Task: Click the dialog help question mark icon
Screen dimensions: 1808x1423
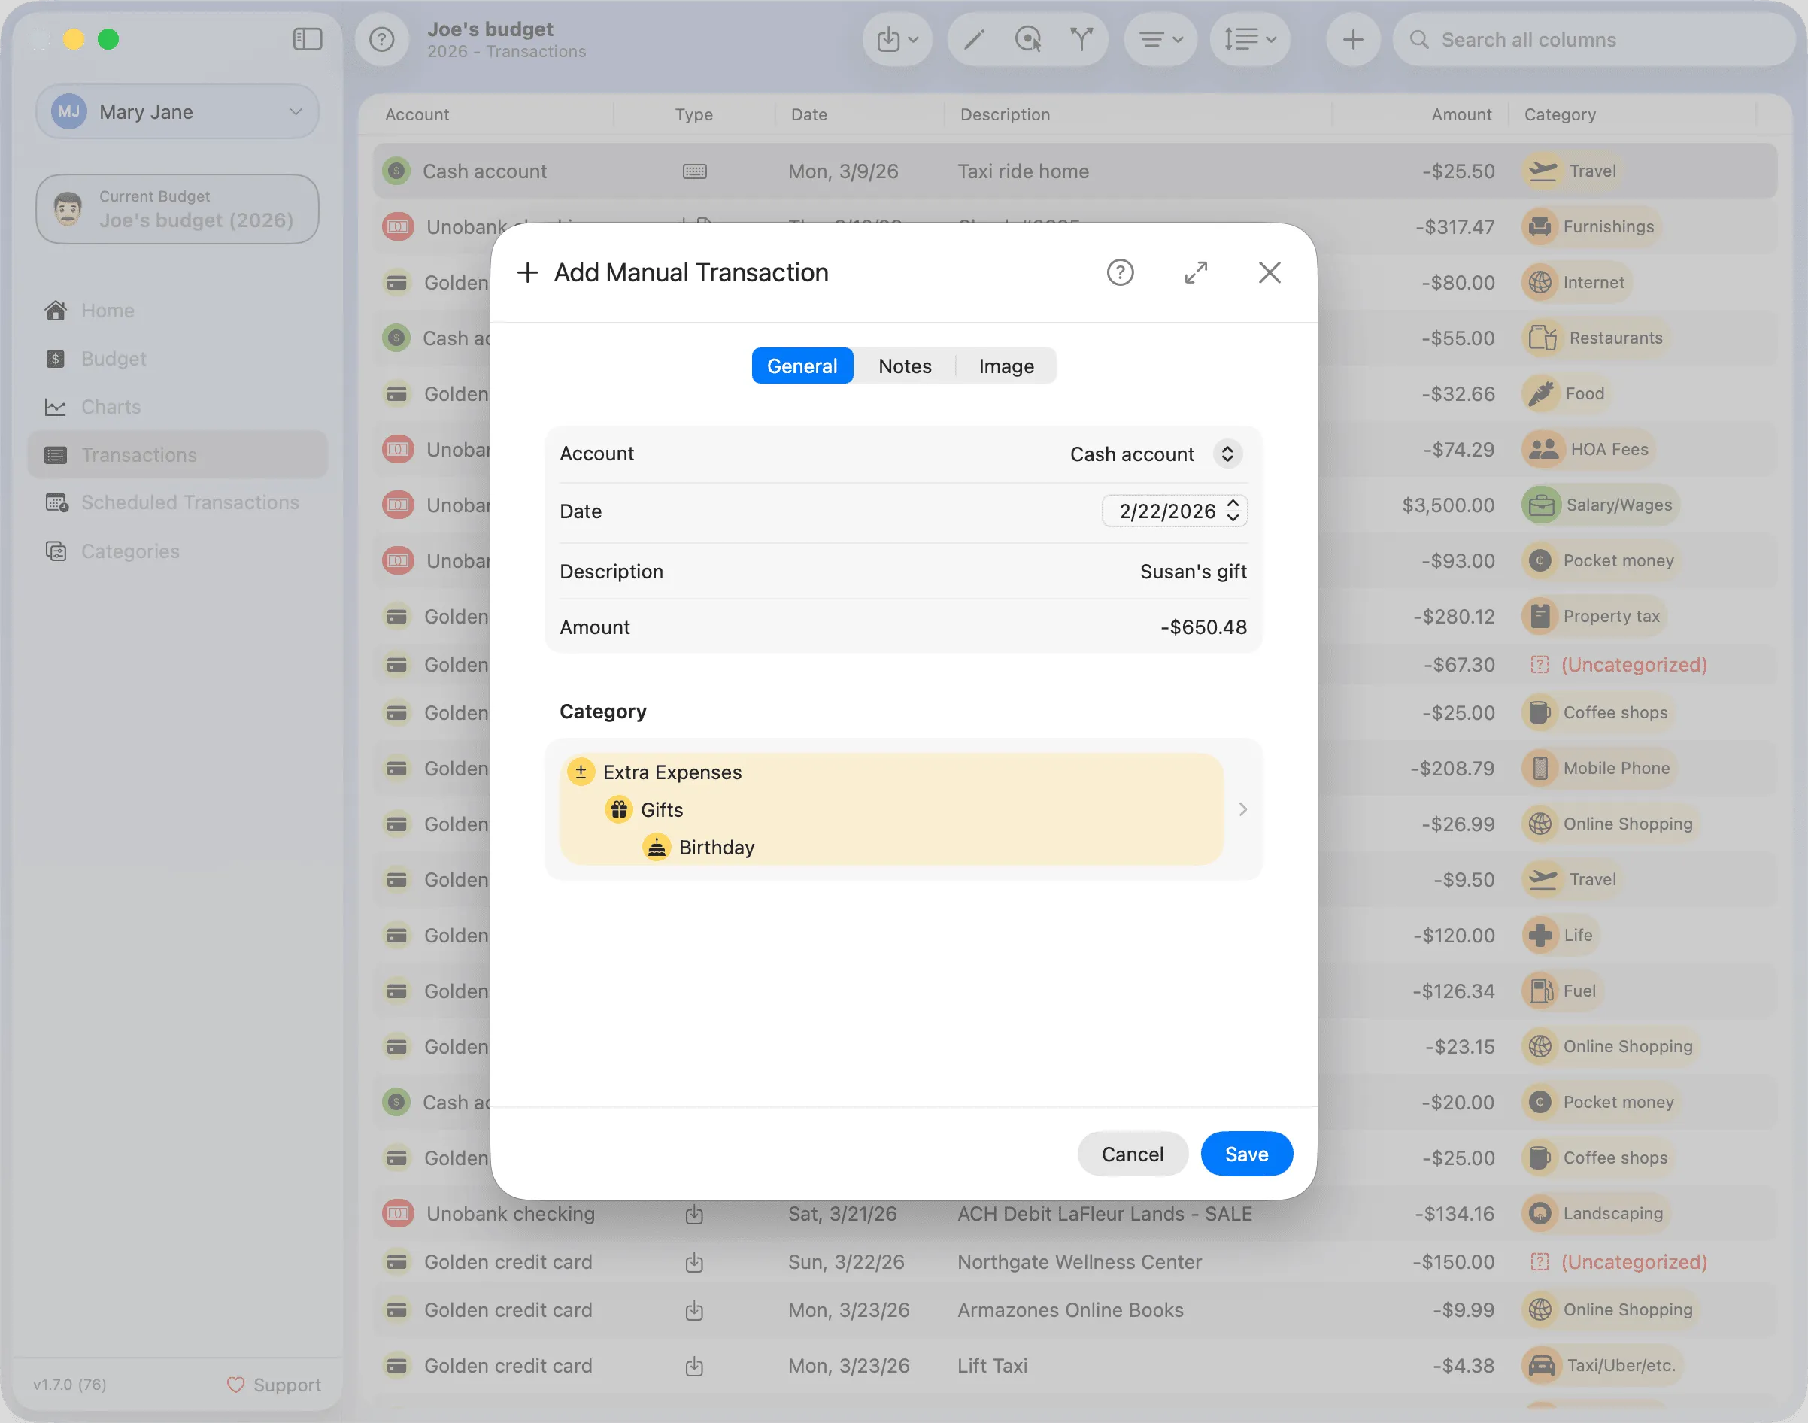Action: click(1120, 272)
